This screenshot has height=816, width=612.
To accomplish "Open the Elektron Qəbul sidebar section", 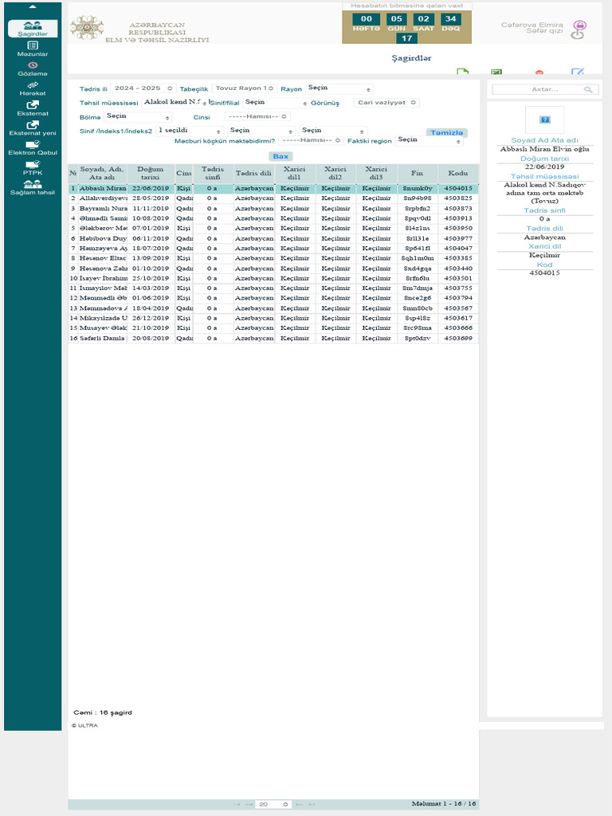I will 32,147.
